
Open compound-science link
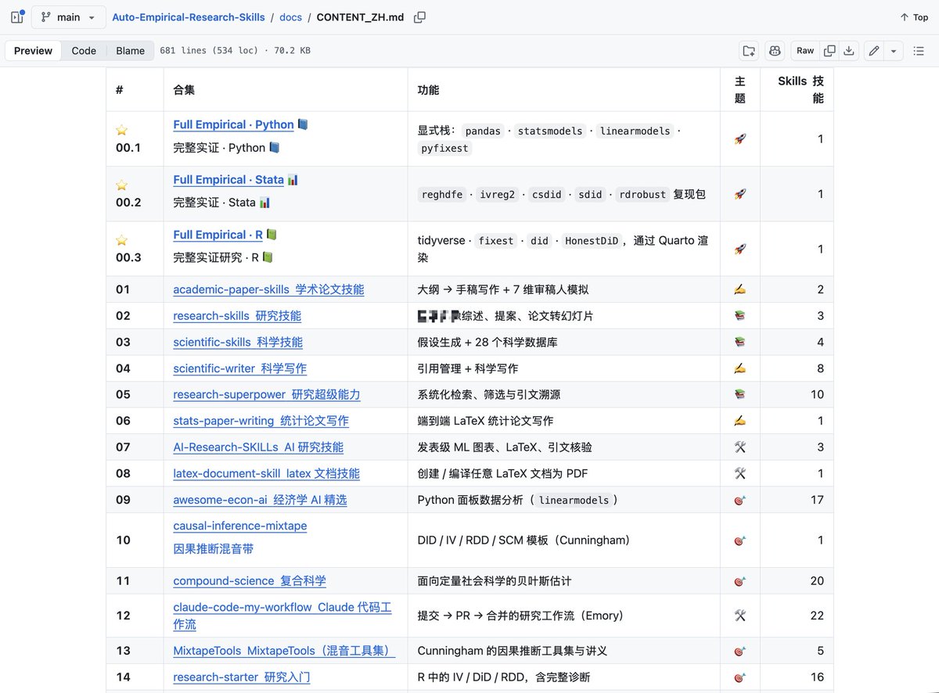click(250, 581)
